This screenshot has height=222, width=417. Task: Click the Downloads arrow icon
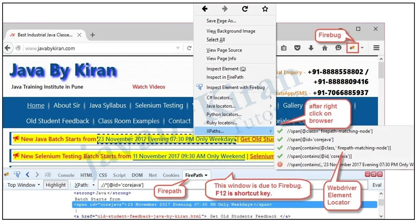coord(311,48)
